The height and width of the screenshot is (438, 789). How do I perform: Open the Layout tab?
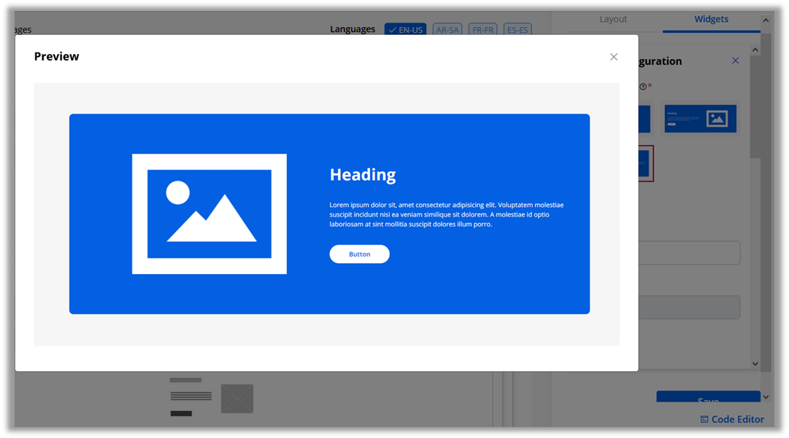613,20
